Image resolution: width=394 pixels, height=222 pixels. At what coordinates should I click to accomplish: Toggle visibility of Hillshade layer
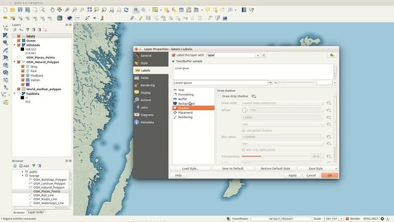(x=18, y=45)
